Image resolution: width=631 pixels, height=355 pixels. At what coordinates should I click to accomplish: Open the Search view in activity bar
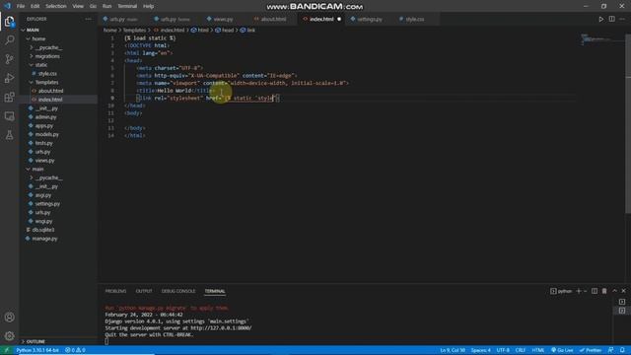(9, 39)
